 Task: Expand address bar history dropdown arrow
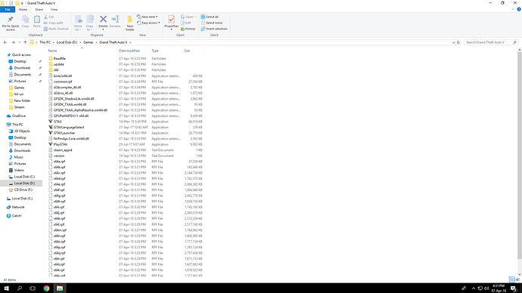(453, 42)
